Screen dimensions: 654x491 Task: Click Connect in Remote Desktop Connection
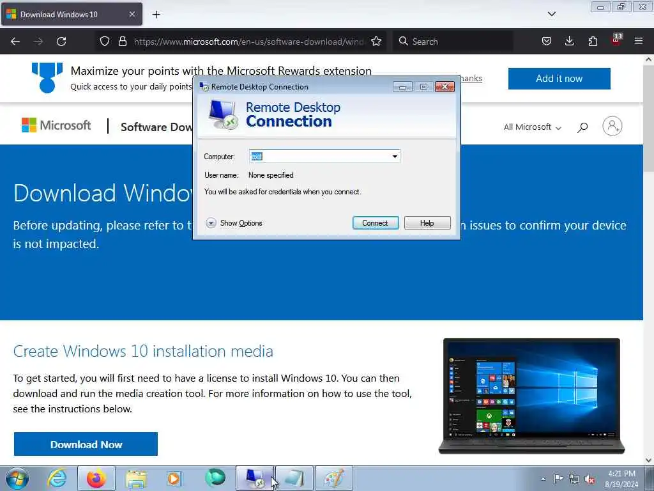pos(376,223)
